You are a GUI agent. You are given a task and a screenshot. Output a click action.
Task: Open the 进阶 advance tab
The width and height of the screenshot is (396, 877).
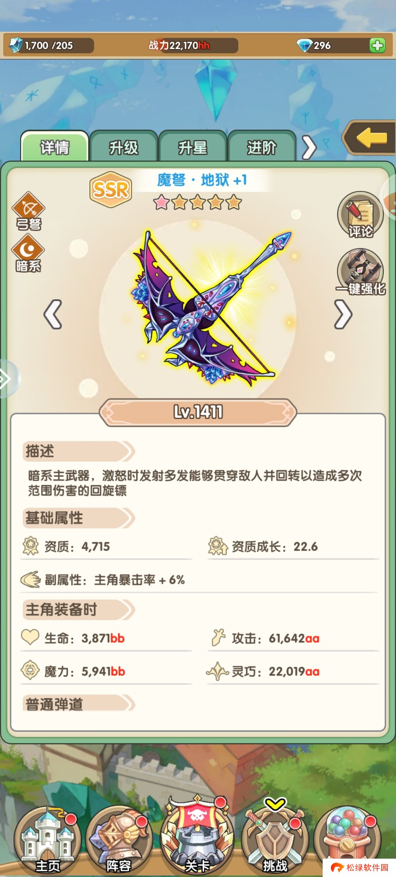pos(261,148)
